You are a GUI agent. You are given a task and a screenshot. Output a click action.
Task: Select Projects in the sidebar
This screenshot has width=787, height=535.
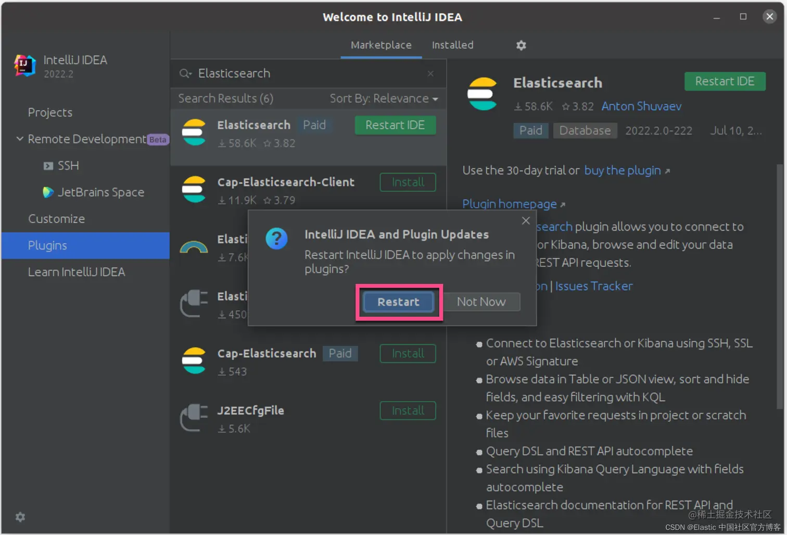[50, 113]
